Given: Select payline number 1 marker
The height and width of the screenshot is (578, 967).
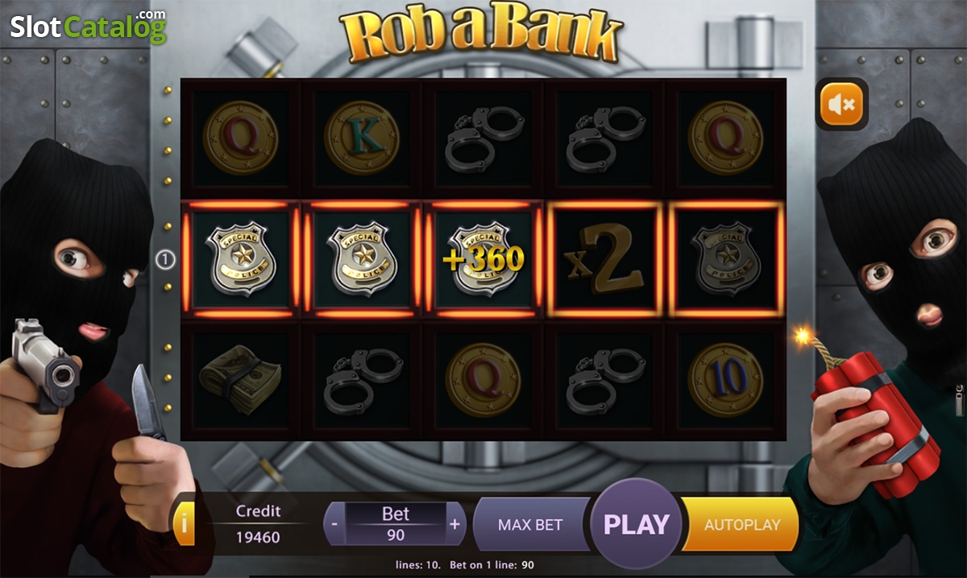Looking at the screenshot, I should 164,260.
